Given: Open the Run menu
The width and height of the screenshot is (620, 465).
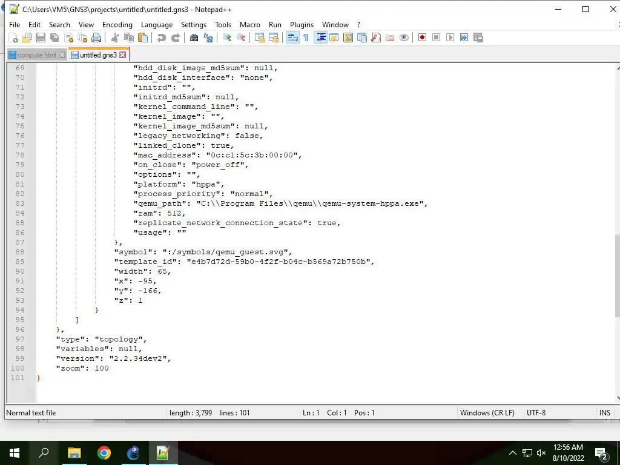Looking at the screenshot, I should (x=275, y=24).
